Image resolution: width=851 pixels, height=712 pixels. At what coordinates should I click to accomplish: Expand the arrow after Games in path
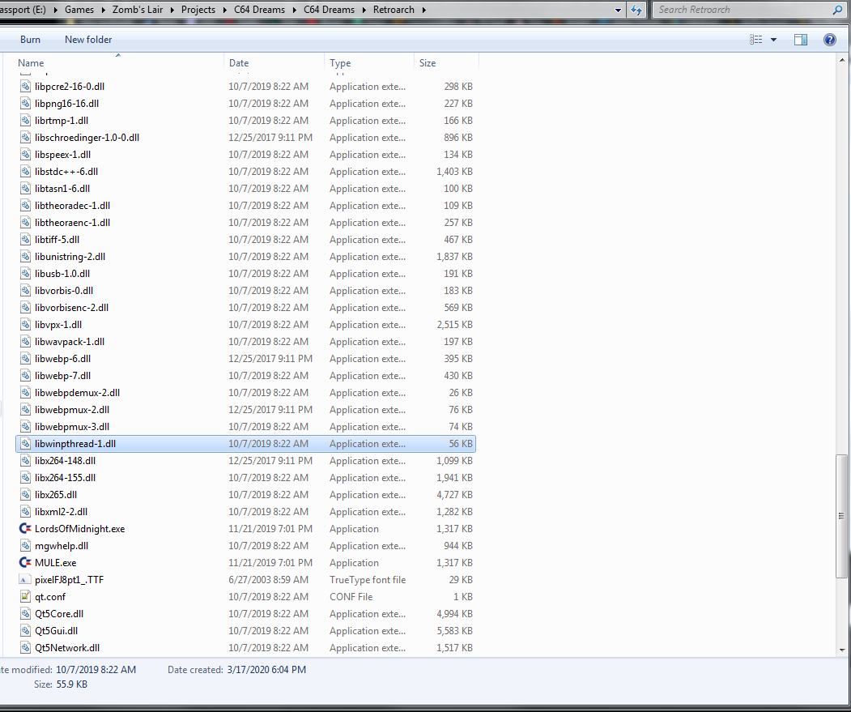(103, 10)
